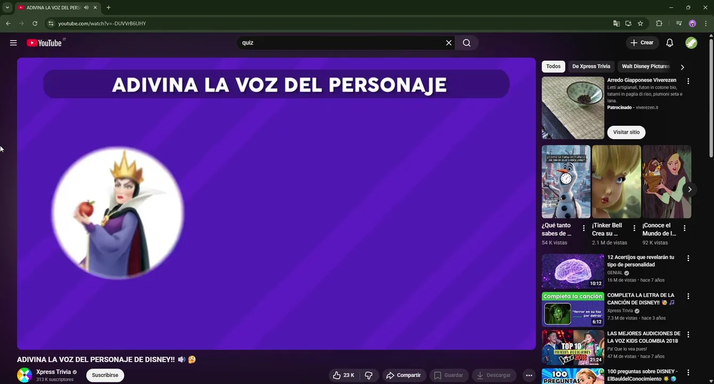Open 100 preguntas sobre DISNEY title
This screenshot has width=714, height=384.
pos(643,375)
